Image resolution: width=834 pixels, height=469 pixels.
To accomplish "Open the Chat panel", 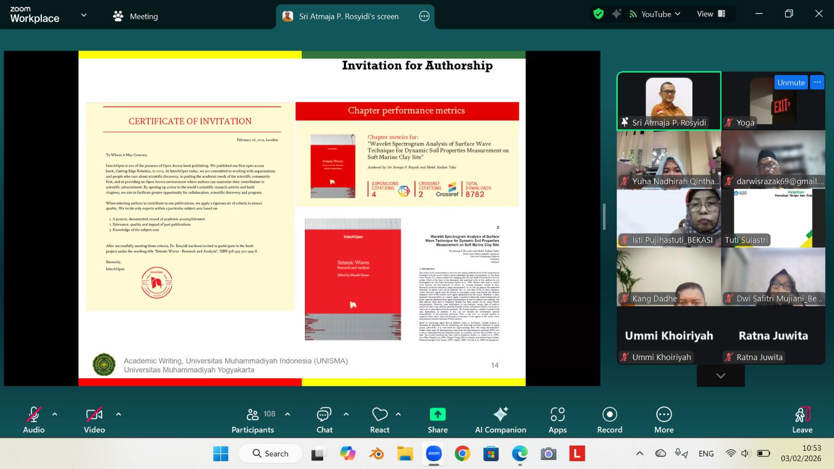I will pos(324,419).
